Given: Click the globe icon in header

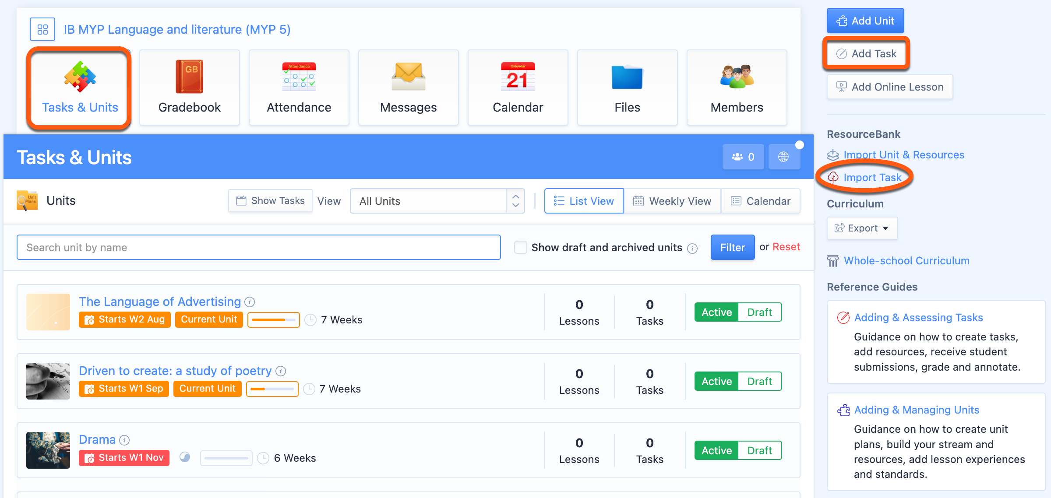Looking at the screenshot, I should pyautogui.click(x=784, y=157).
